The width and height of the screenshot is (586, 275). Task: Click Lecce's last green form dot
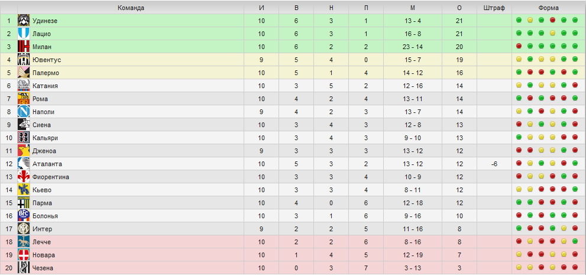[575, 241]
